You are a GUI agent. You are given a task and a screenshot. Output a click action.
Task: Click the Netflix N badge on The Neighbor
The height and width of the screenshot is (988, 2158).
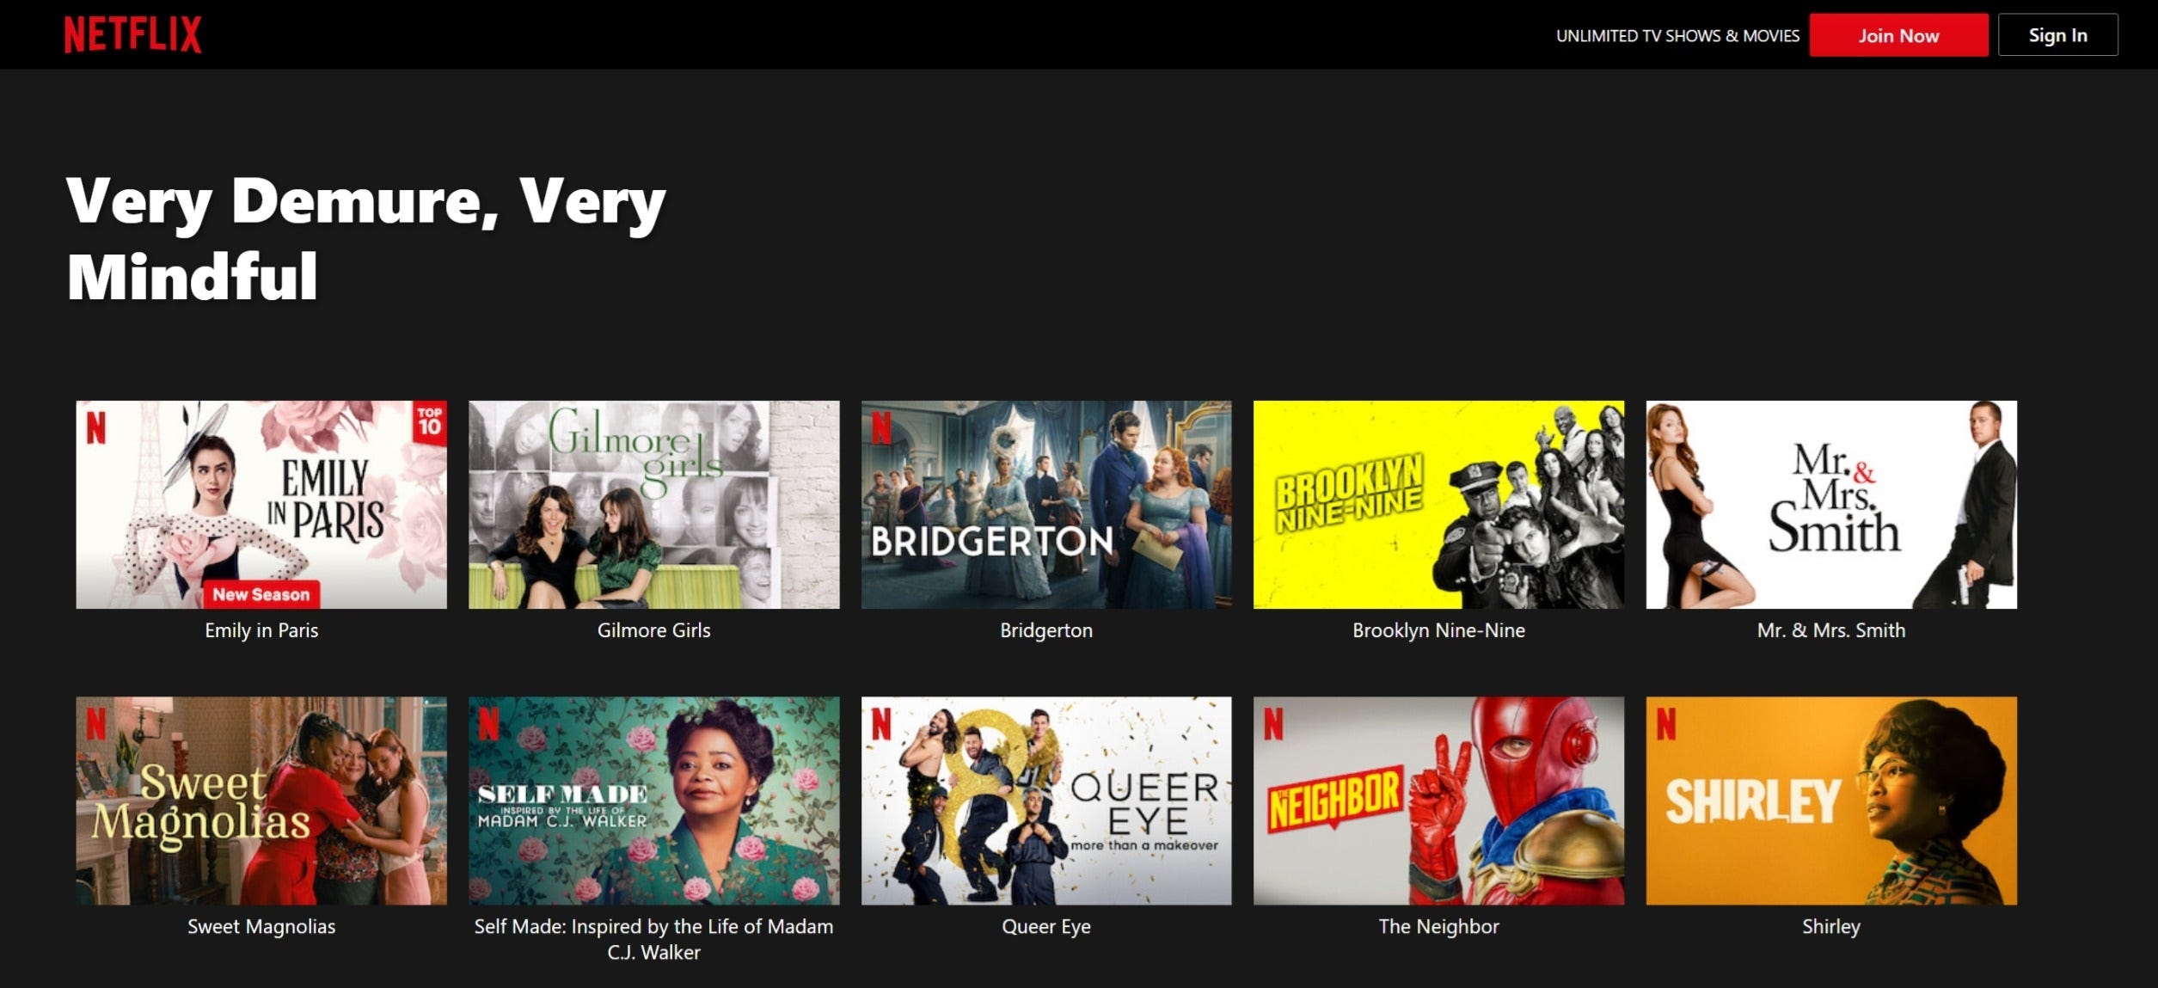(1273, 723)
